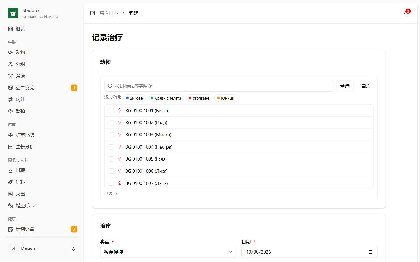Go to 概览 in the sidebar
Image resolution: width=420 pixels, height=262 pixels.
tap(42, 29)
